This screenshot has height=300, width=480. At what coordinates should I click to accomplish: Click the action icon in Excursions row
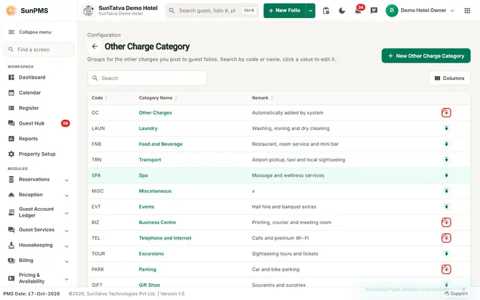tap(446, 253)
